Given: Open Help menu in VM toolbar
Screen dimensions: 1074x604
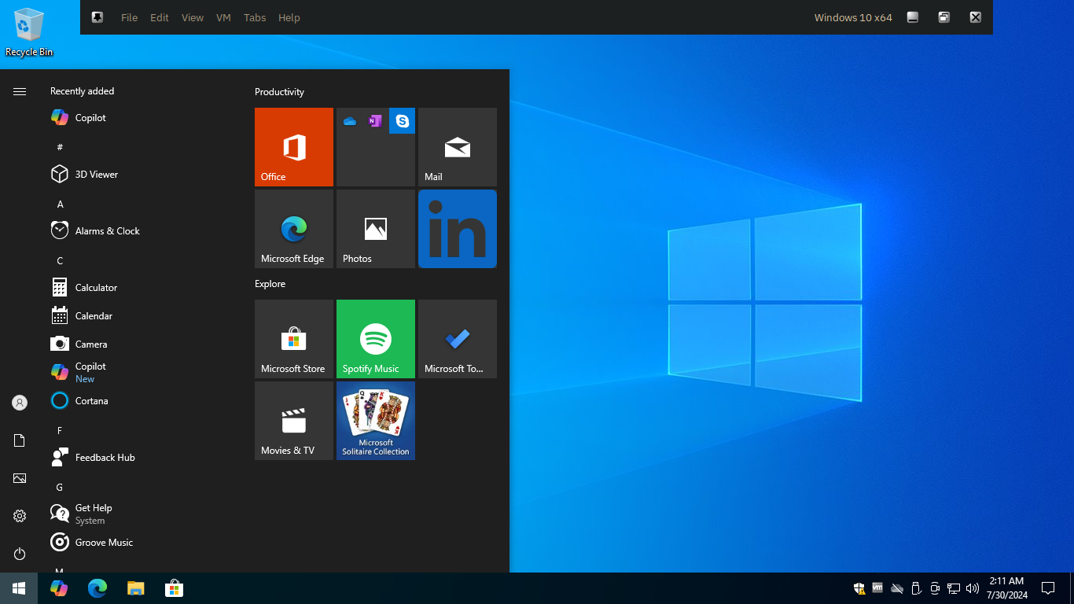Looking at the screenshot, I should (289, 17).
